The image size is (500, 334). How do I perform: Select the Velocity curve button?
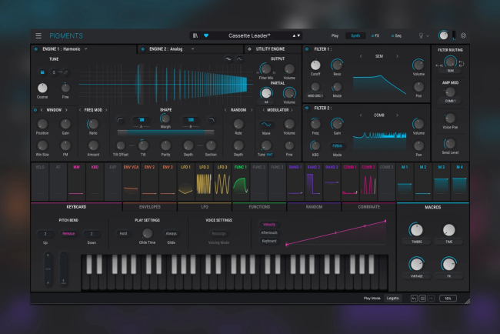[x=268, y=225]
